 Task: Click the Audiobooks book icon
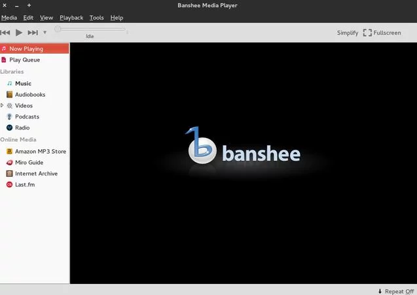coord(10,94)
